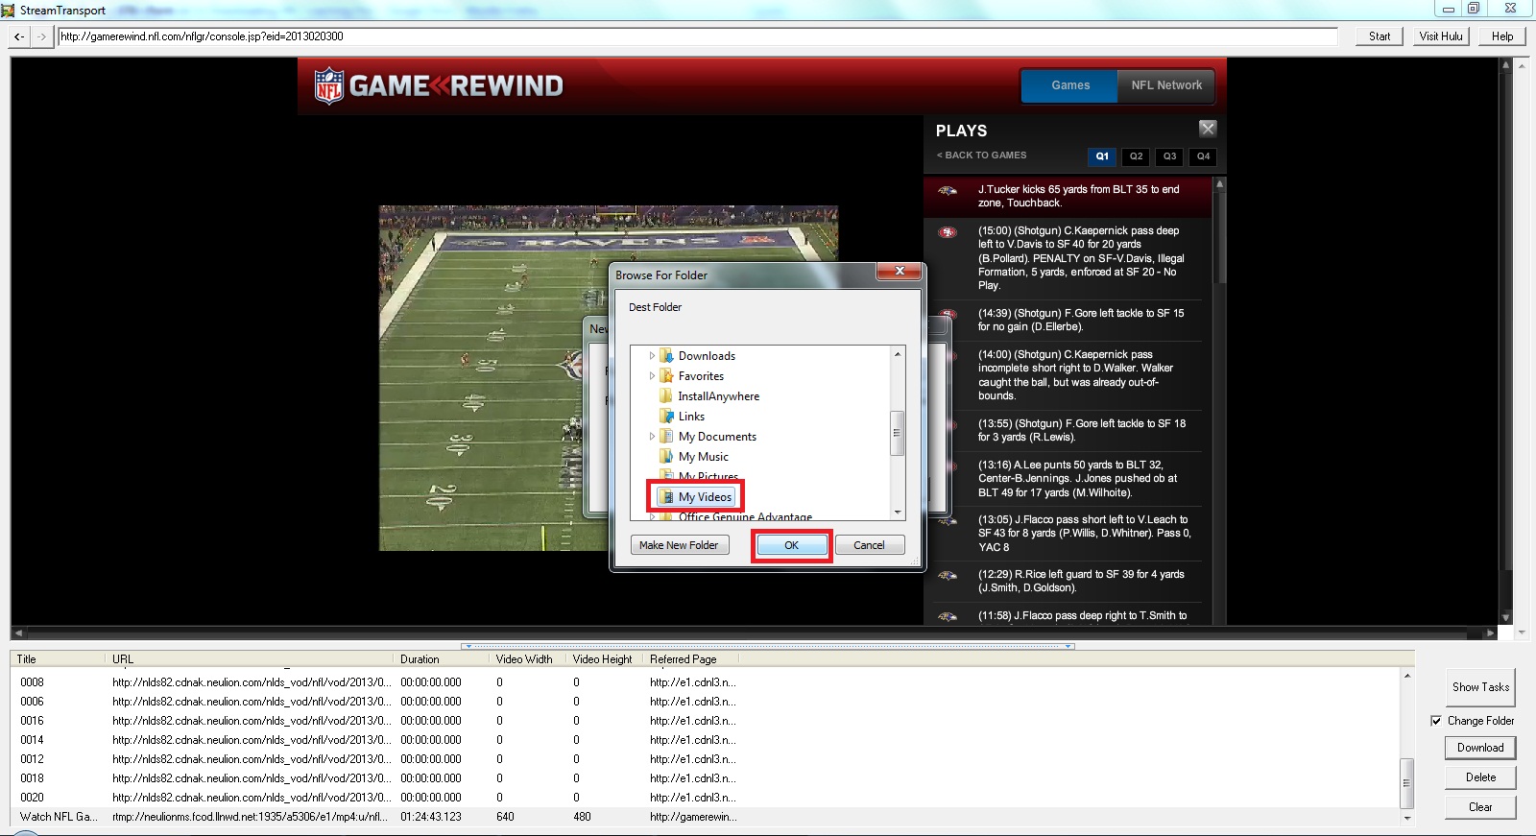Click the Ravens logo beside J.Tucker kick play

coord(948,191)
